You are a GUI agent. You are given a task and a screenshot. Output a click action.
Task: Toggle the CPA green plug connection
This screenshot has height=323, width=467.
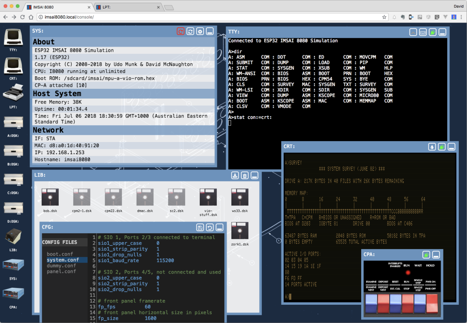click(x=426, y=255)
